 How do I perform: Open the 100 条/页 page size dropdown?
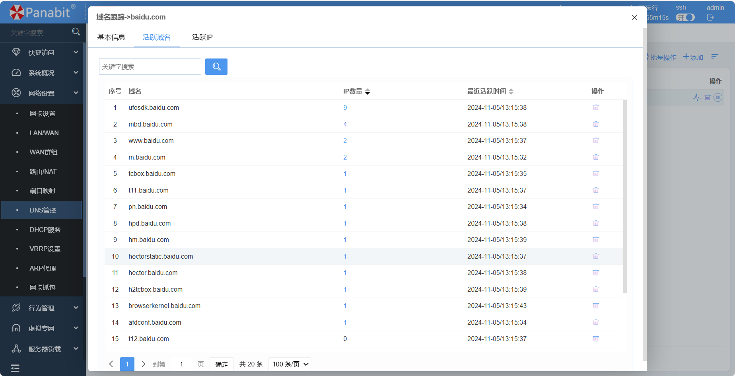pyautogui.click(x=290, y=364)
